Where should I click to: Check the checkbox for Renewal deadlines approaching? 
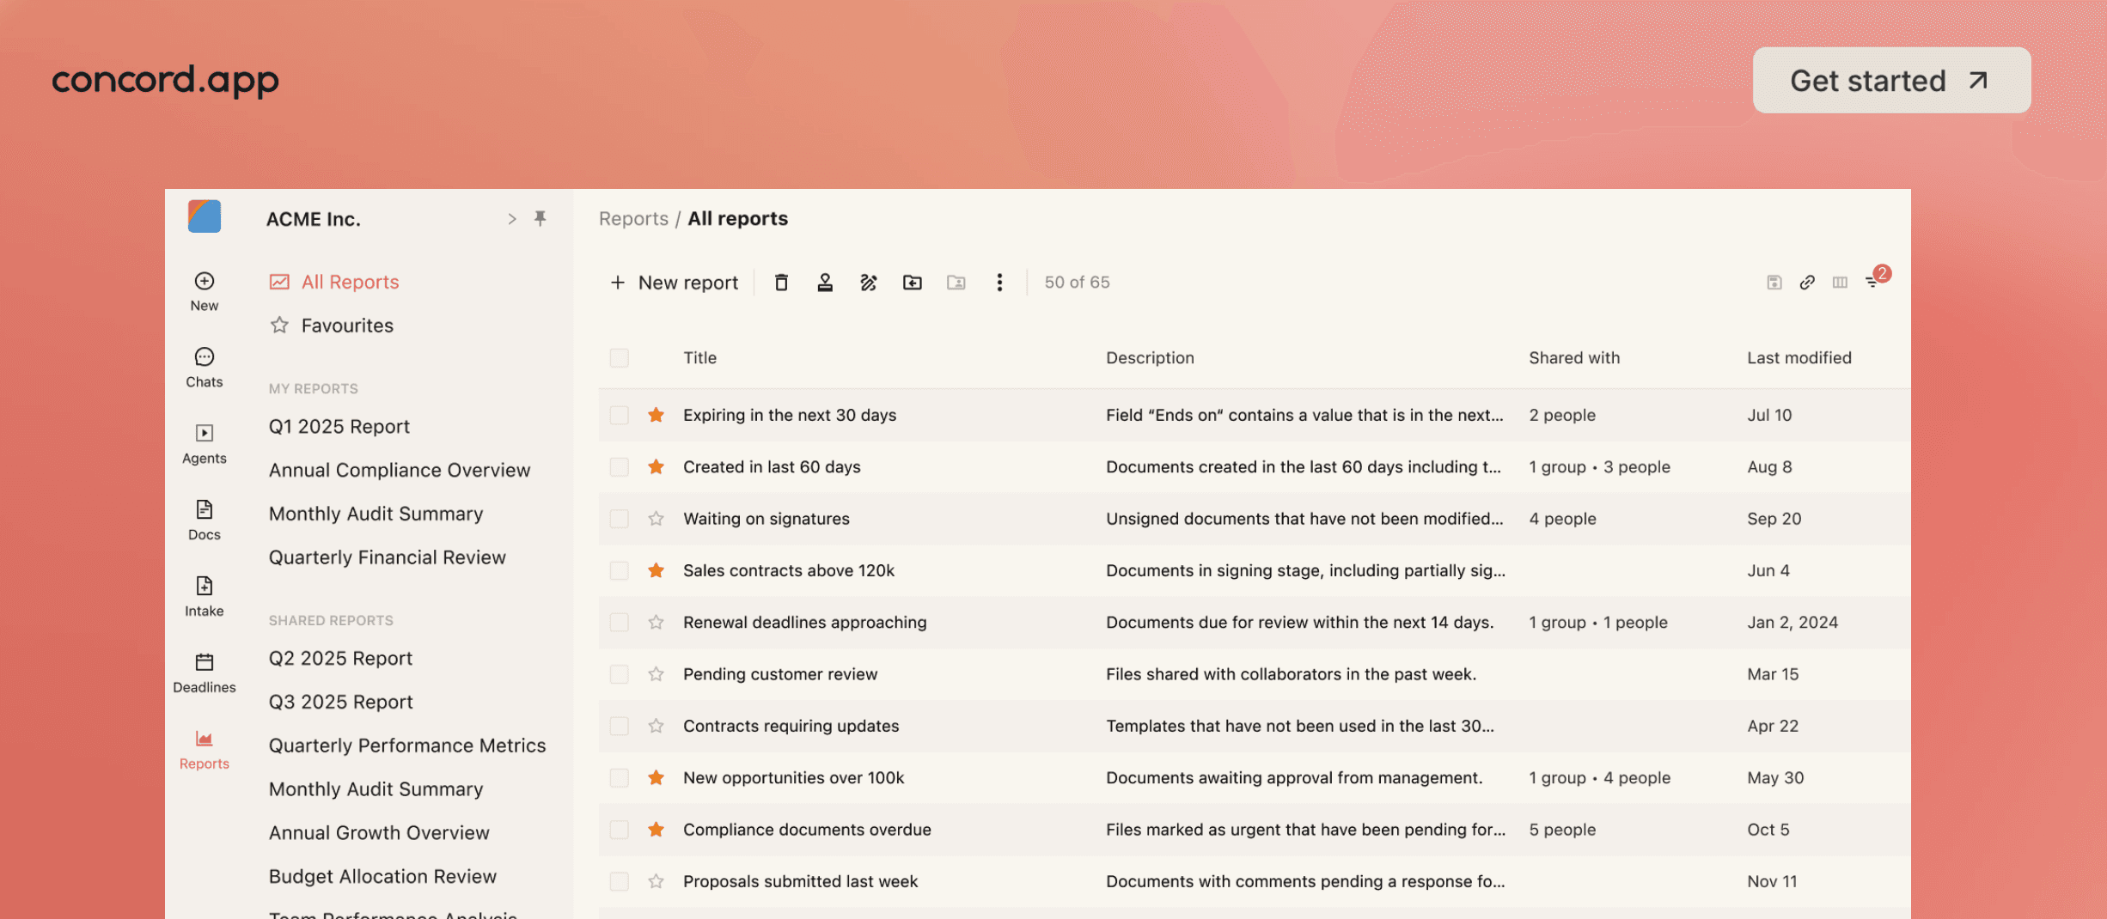[x=619, y=622]
